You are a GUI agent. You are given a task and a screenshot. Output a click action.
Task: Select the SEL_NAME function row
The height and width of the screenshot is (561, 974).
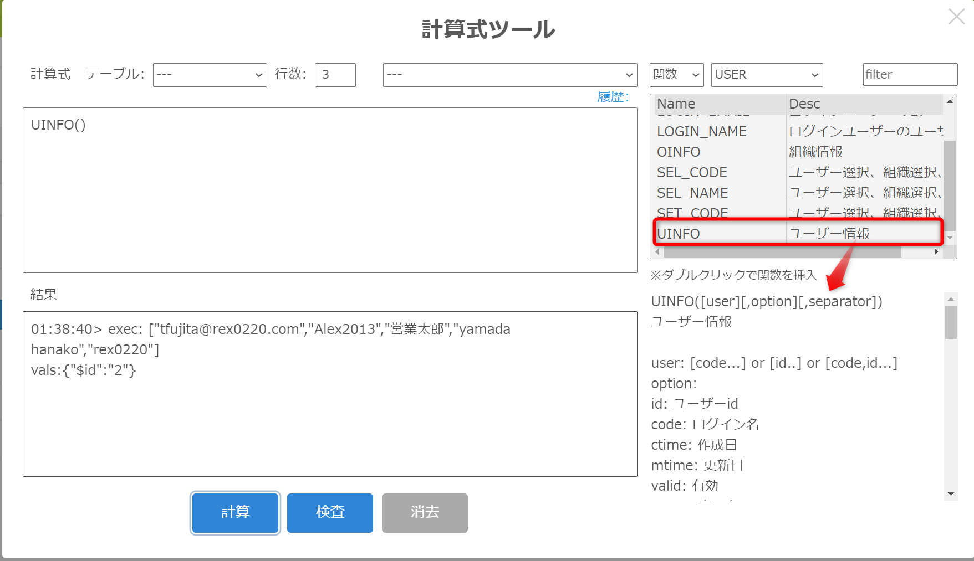point(799,193)
